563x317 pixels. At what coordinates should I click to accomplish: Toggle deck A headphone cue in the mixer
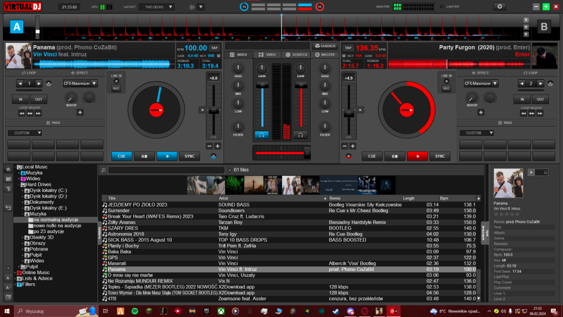(262, 135)
